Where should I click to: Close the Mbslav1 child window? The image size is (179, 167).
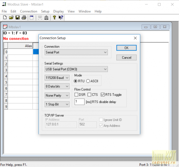coord(165,27)
